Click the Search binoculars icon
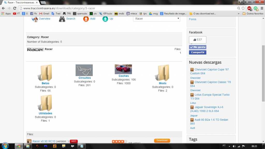The height and width of the screenshot is (149, 265). [62, 19]
